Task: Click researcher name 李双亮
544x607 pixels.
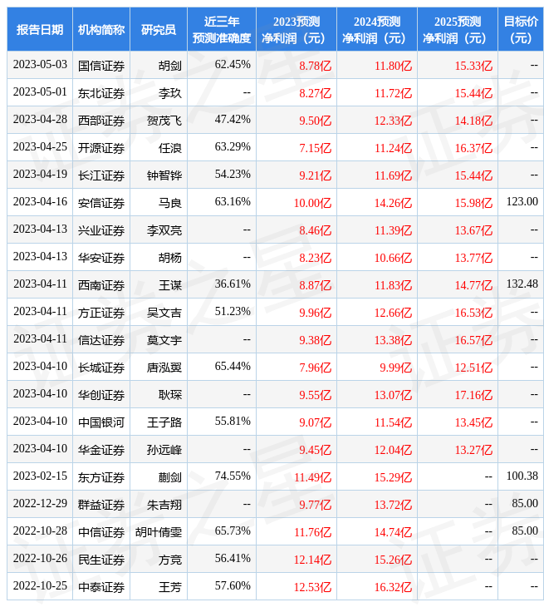Action: 164,230
